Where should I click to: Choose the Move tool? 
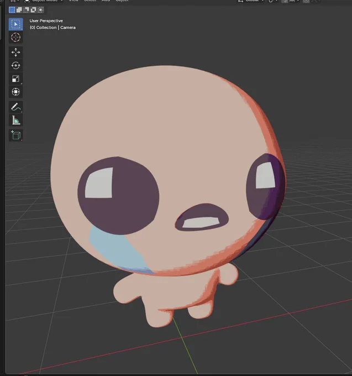click(16, 53)
